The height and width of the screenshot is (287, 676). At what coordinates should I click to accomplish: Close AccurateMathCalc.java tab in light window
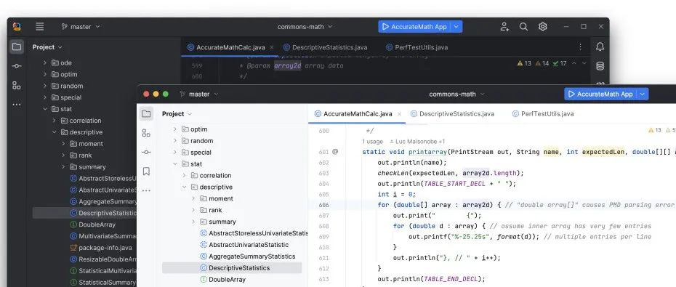click(399, 114)
